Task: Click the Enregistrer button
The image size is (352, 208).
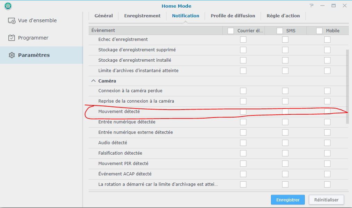Action: [x=288, y=200]
